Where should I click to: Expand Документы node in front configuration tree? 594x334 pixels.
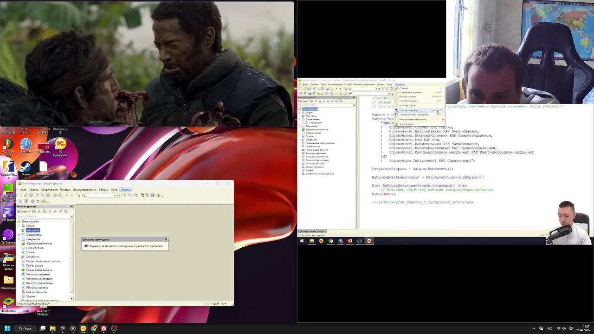click(19, 239)
